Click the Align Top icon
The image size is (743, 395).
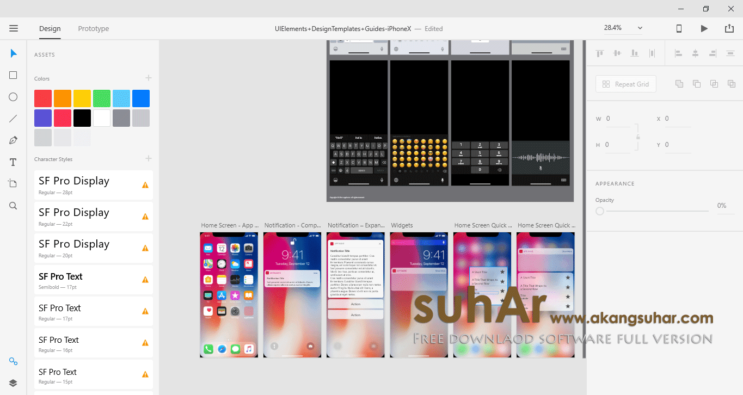600,53
